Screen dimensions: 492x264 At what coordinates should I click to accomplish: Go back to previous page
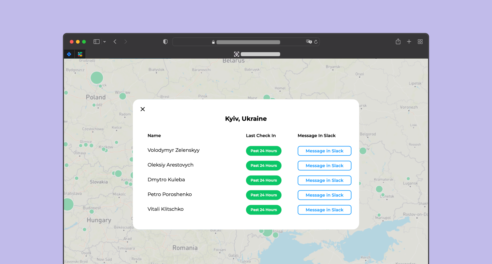tap(115, 42)
